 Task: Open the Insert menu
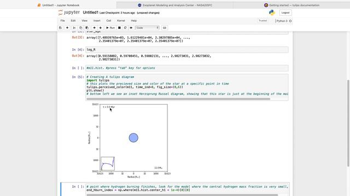[97, 21]
